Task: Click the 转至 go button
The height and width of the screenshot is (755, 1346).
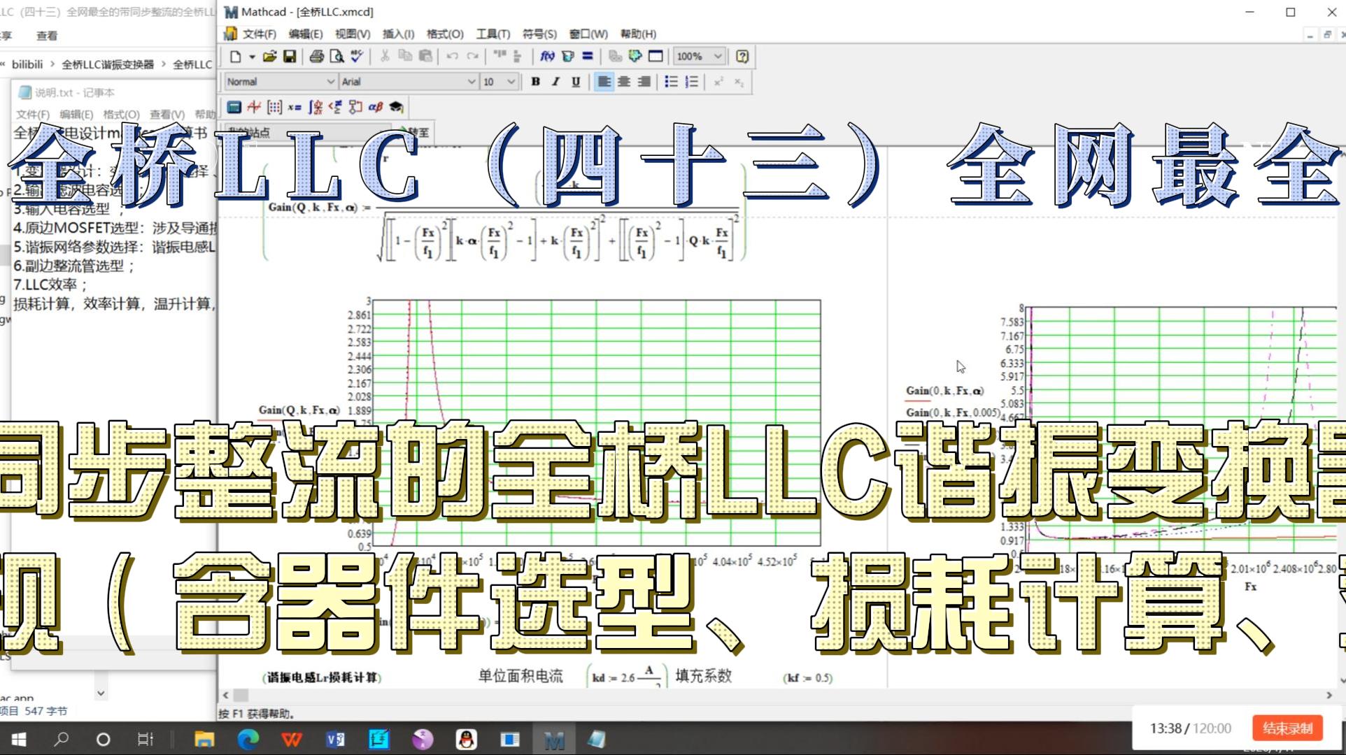Action: click(x=416, y=132)
